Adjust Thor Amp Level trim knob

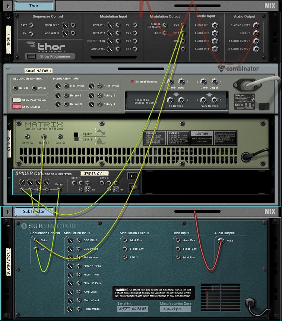coord(110,49)
